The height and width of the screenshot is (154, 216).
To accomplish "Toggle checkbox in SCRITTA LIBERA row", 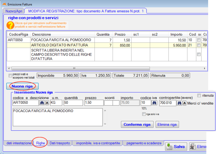I will point(199,54).
